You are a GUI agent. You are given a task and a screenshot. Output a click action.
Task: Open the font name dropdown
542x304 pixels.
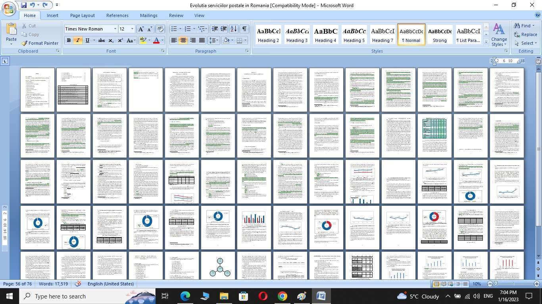115,29
